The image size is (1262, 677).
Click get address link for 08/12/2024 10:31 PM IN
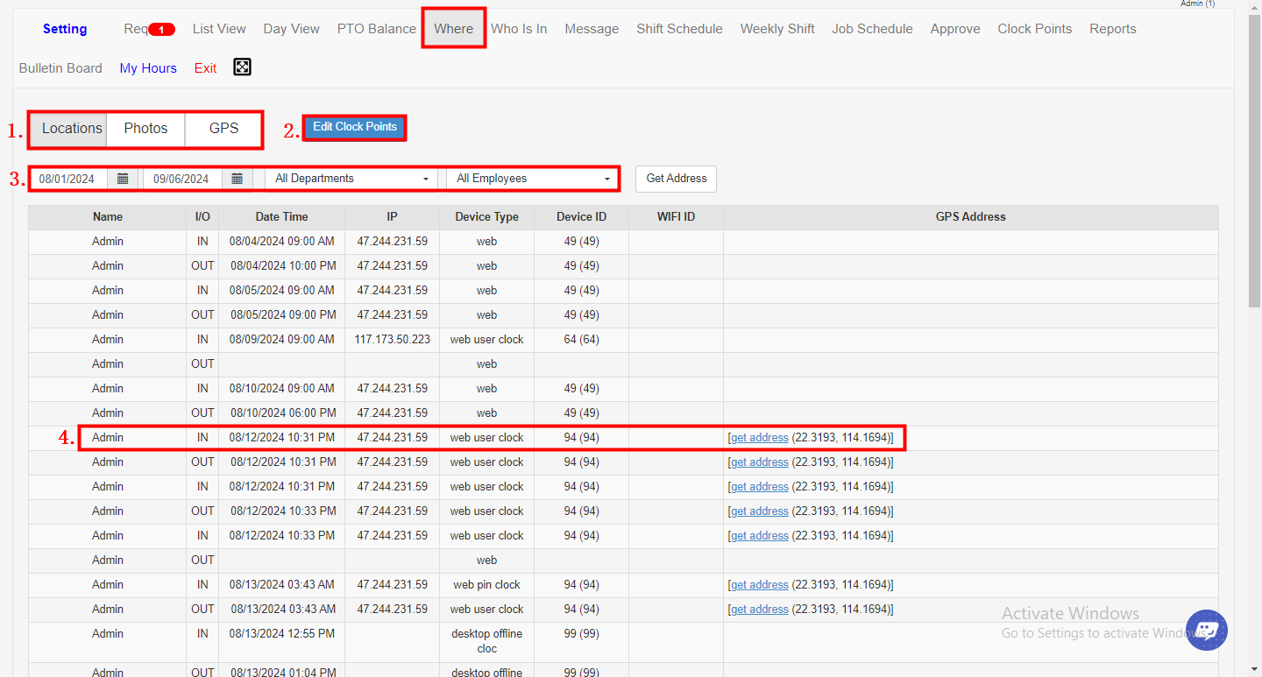click(759, 438)
